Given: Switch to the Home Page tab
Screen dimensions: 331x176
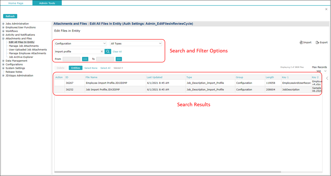Looking at the screenshot, I should pos(16,3).
